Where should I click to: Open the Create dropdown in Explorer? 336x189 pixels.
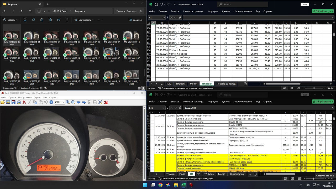point(10,20)
